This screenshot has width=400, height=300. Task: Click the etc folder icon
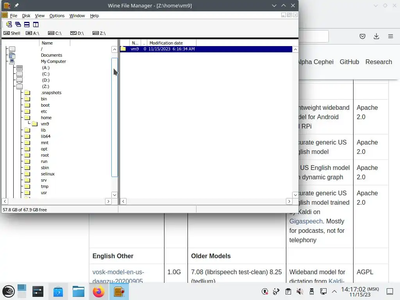pos(27,111)
